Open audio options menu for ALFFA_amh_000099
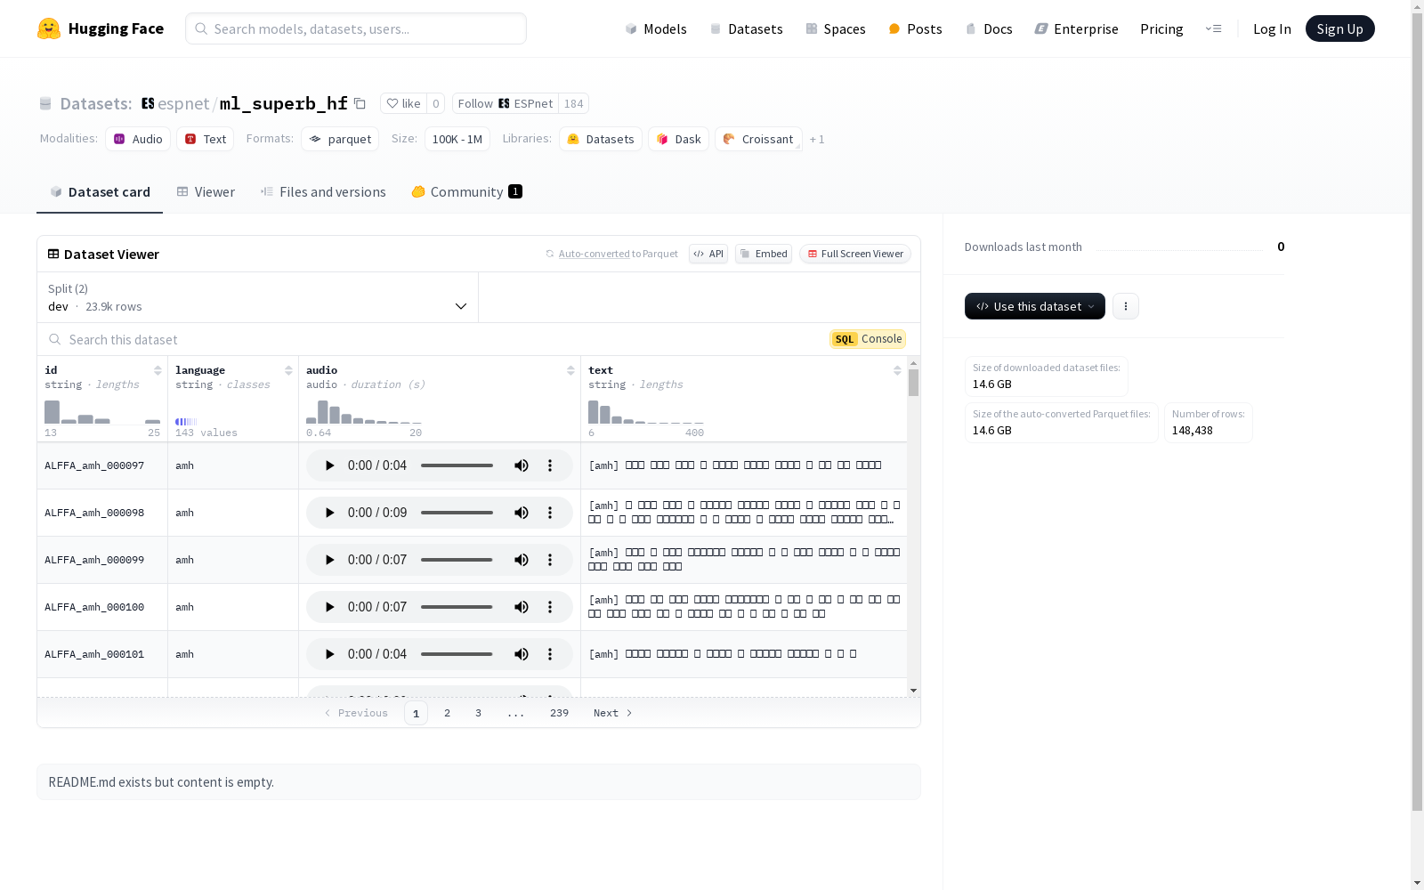The height and width of the screenshot is (890, 1424). coord(550,560)
